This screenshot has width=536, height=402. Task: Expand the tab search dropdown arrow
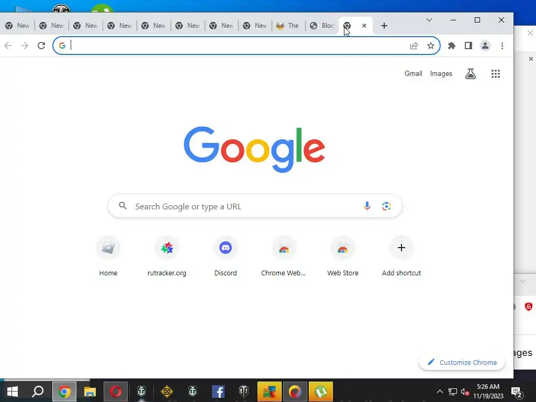(429, 20)
